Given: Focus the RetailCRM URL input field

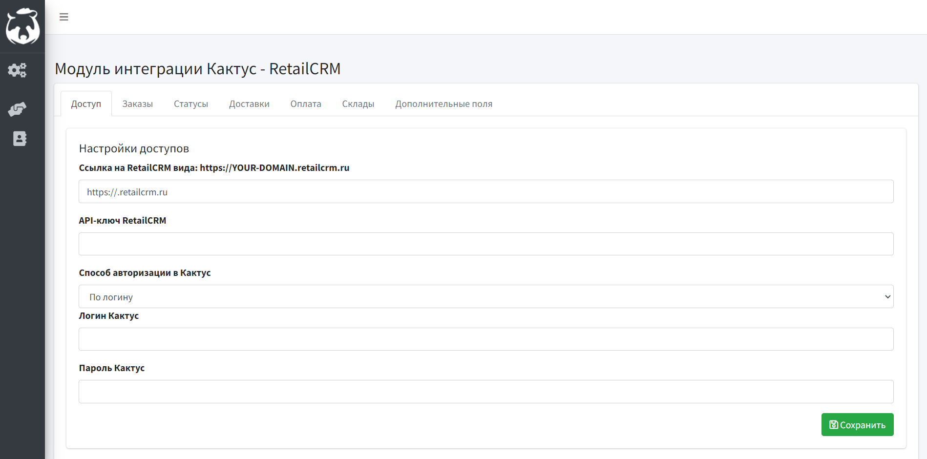Looking at the screenshot, I should click(486, 191).
